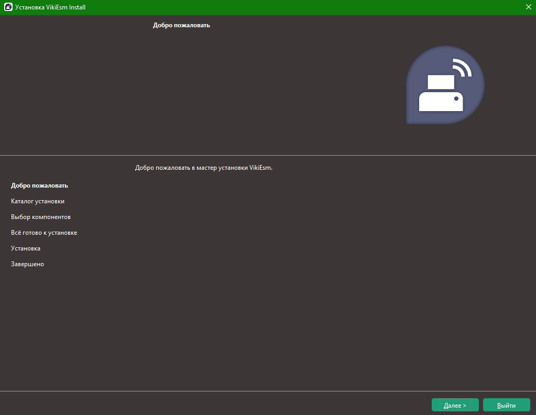Image resolution: width=536 pixels, height=415 pixels.
Task: Click the large printer wireless logo
Action: click(445, 85)
